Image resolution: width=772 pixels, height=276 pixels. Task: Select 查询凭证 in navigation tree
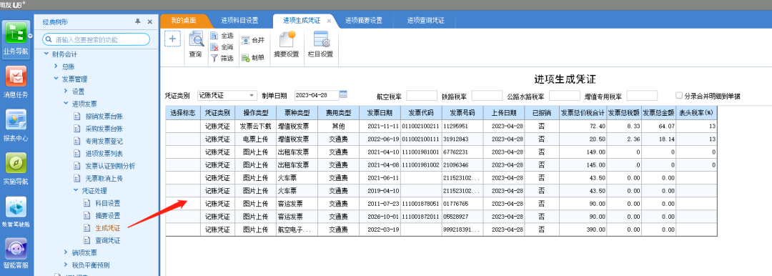pos(108,240)
